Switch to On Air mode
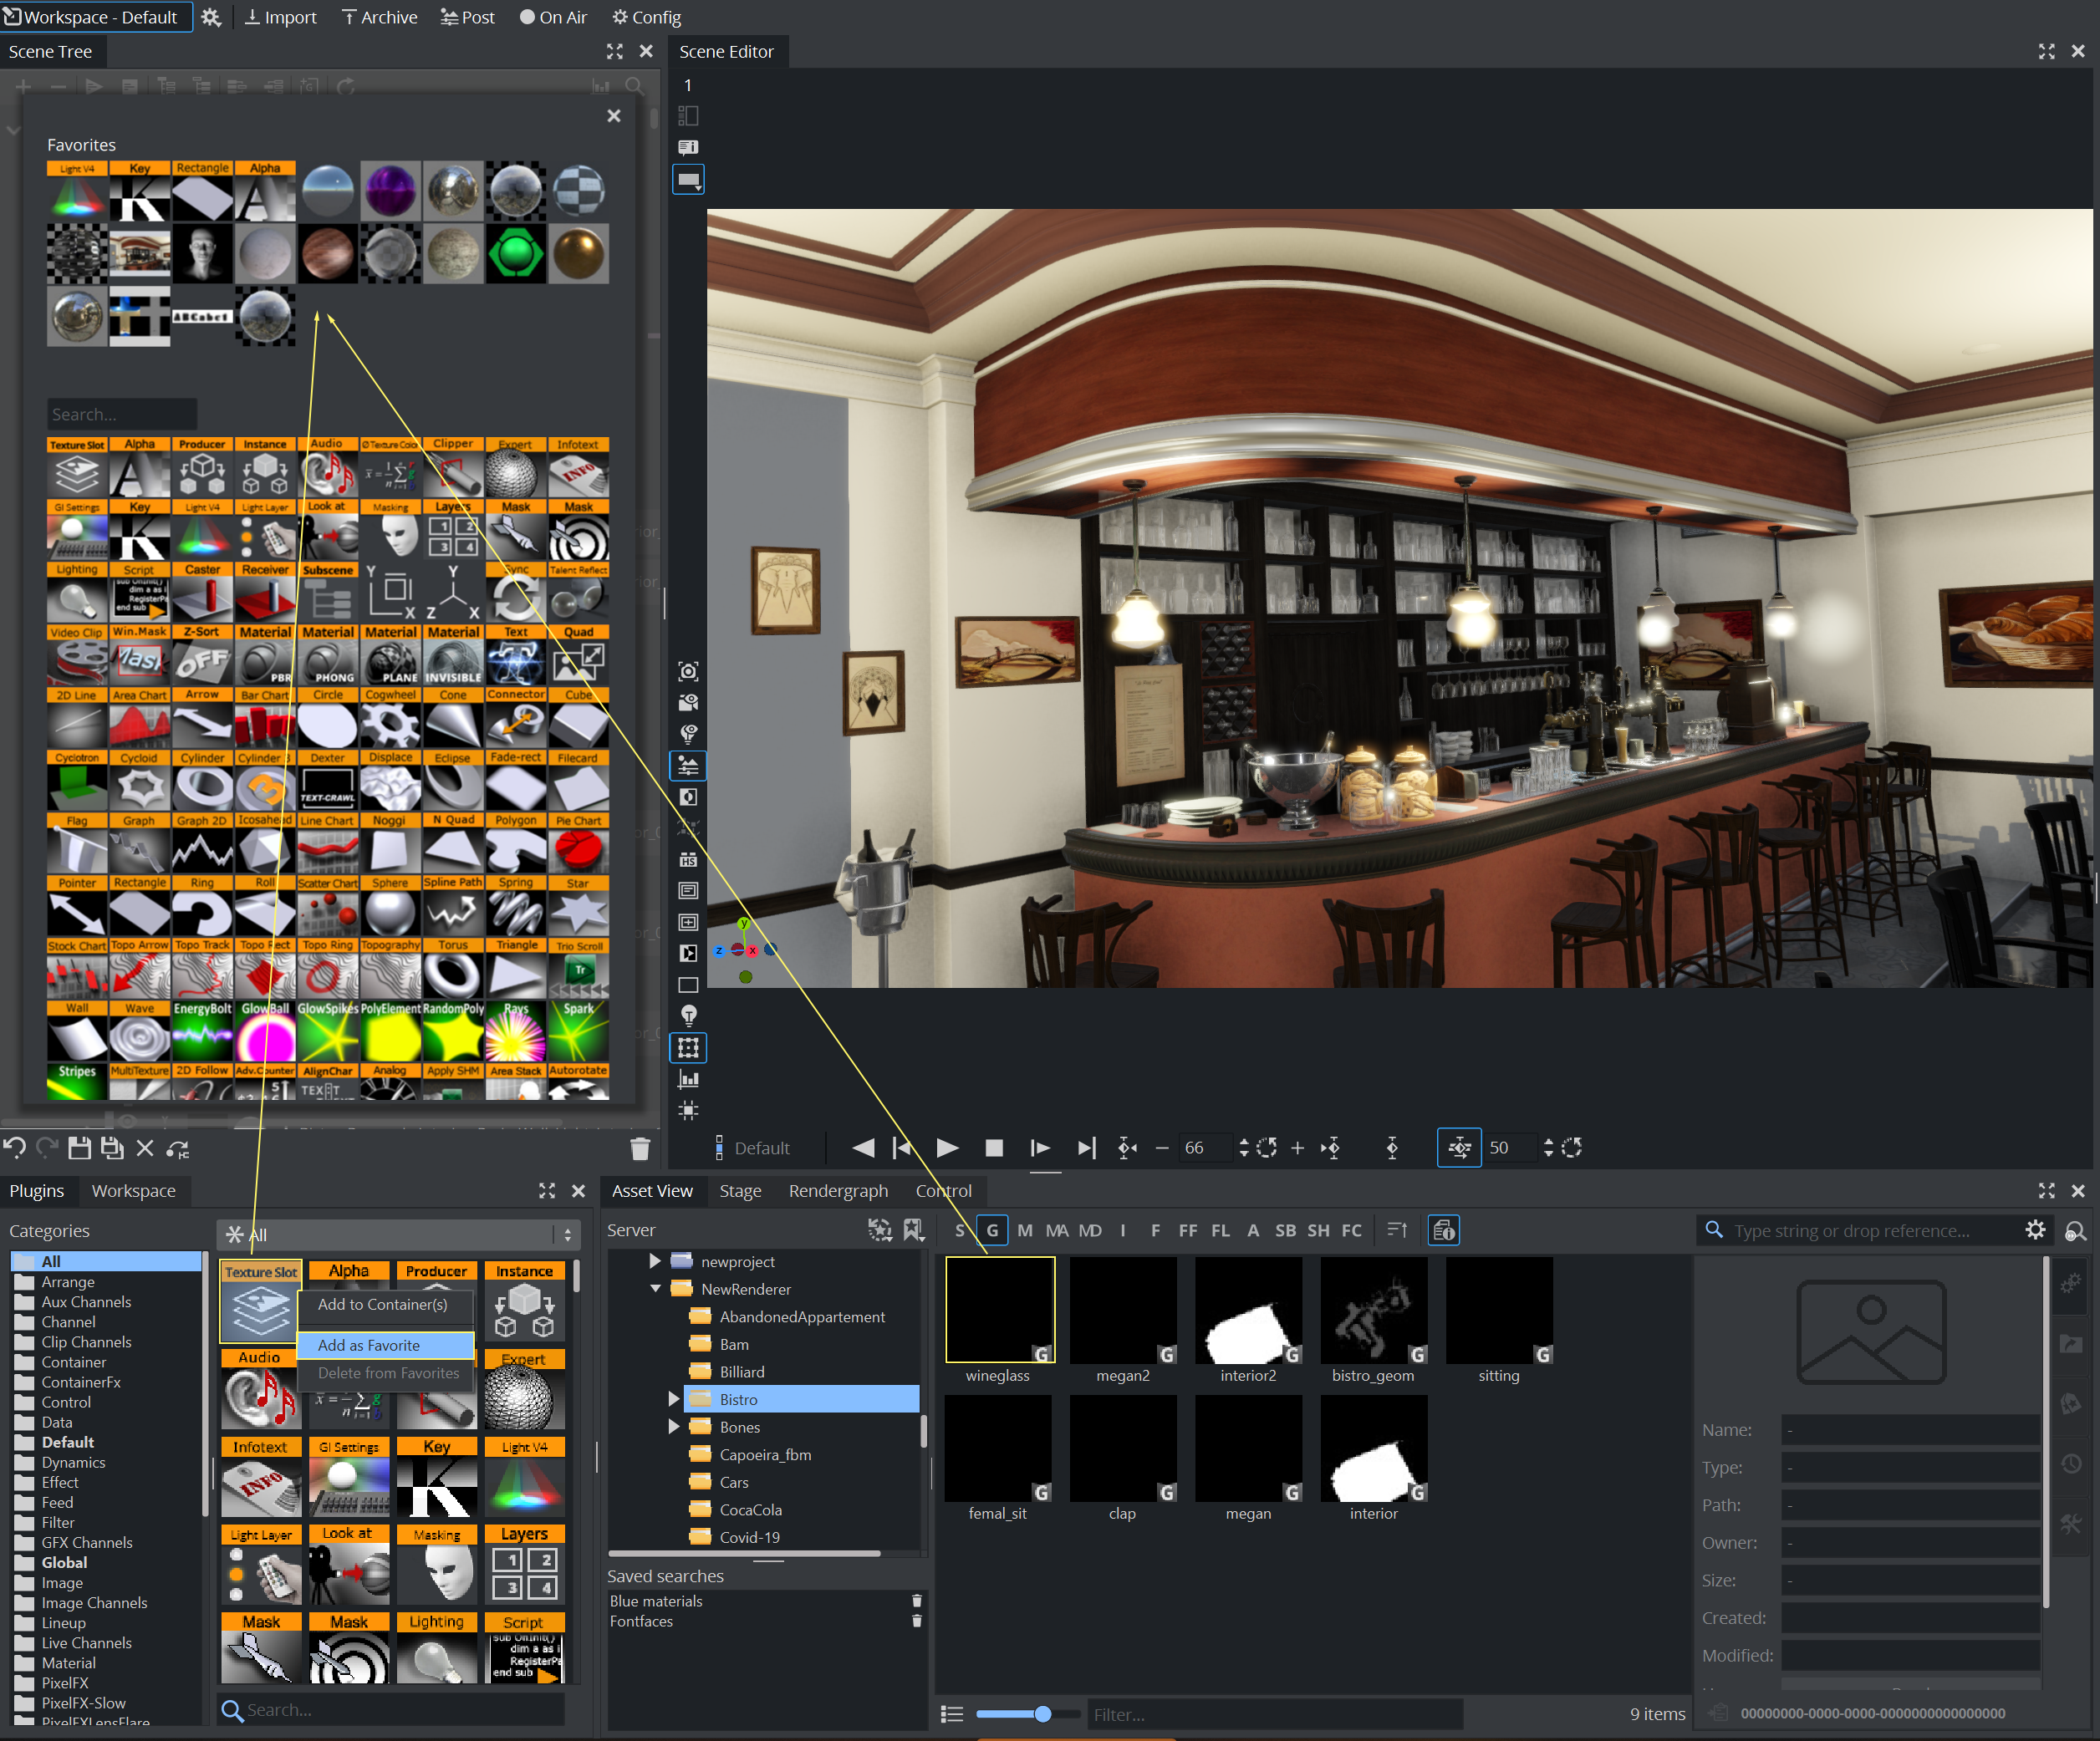2100x1741 pixels. point(553,17)
